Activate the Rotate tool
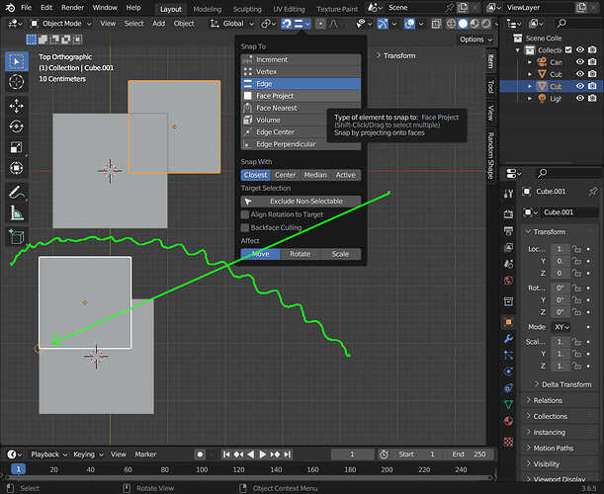Image resolution: width=604 pixels, height=494 pixels. coord(16,126)
